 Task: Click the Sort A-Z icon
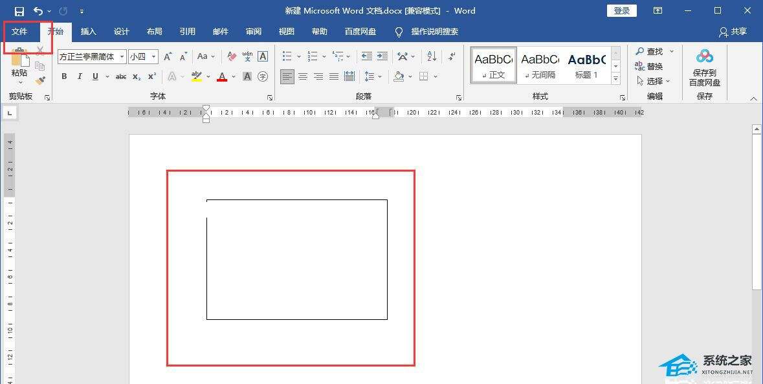point(432,57)
